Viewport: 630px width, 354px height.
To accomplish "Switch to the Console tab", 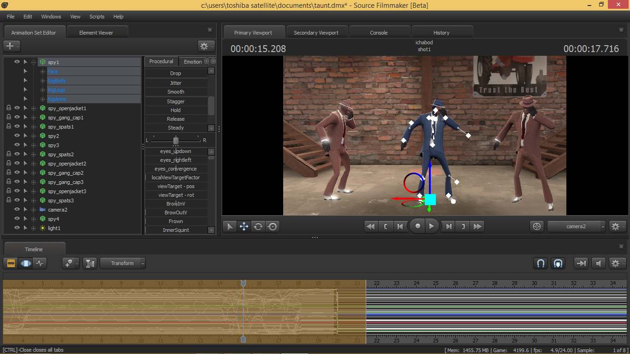I will tap(379, 33).
